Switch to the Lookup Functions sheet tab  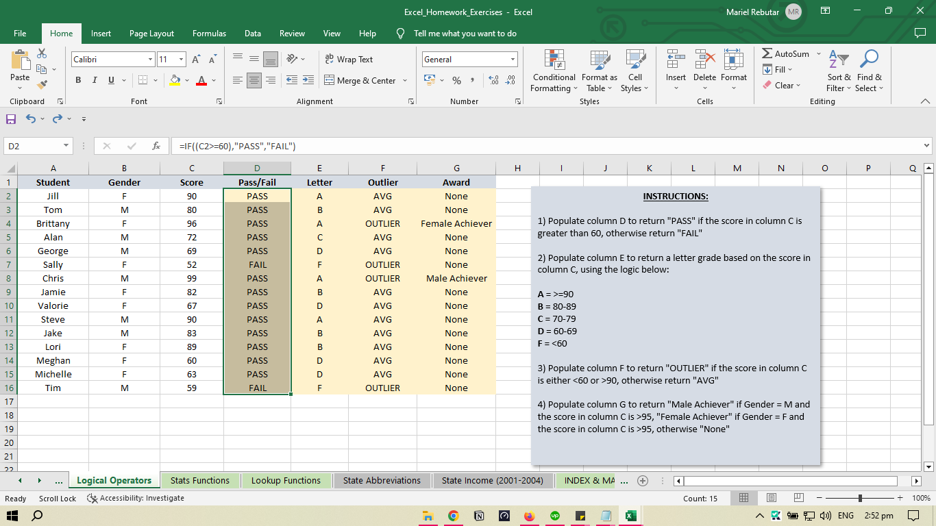[286, 481]
